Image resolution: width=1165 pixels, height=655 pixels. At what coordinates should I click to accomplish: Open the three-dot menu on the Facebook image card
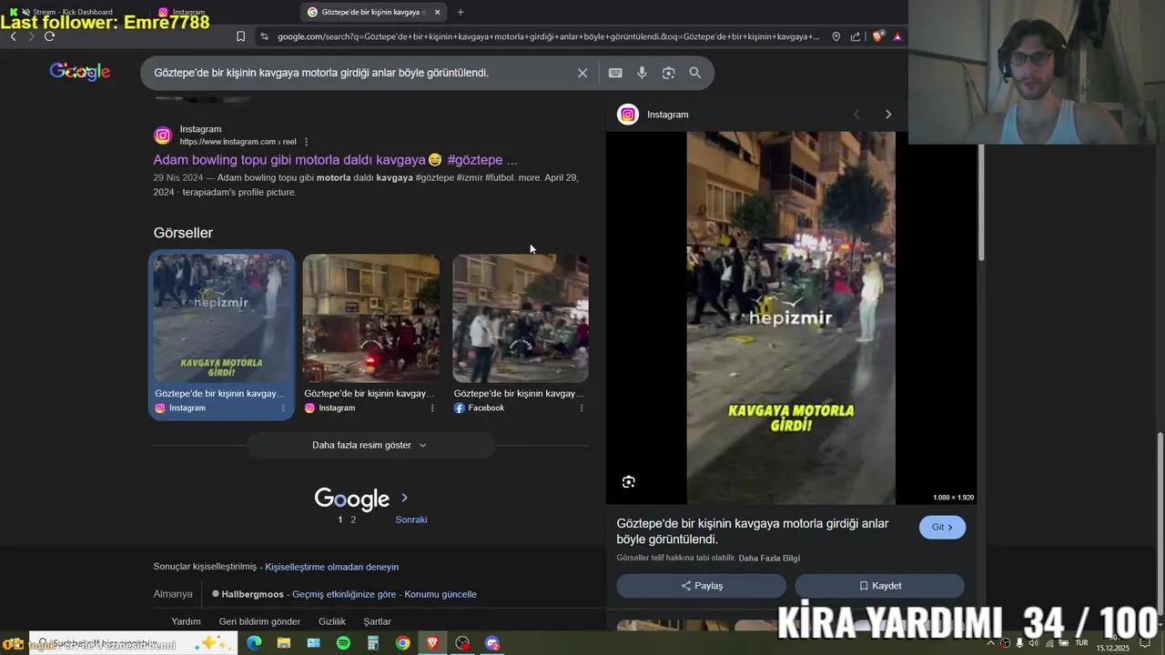coord(582,408)
